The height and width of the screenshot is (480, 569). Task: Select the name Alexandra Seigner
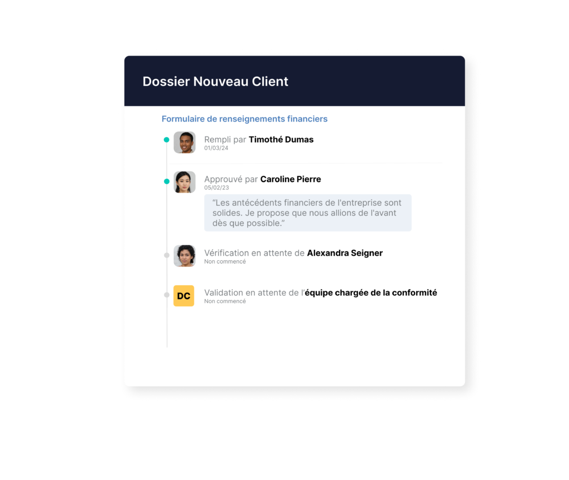pos(345,253)
